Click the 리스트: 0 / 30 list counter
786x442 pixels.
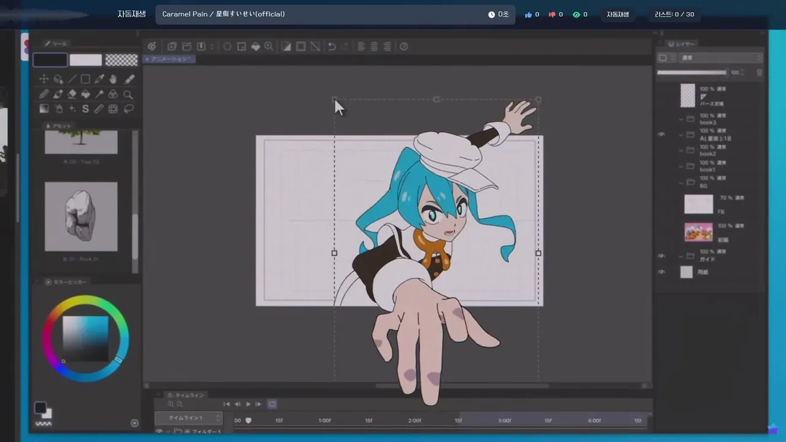point(674,15)
